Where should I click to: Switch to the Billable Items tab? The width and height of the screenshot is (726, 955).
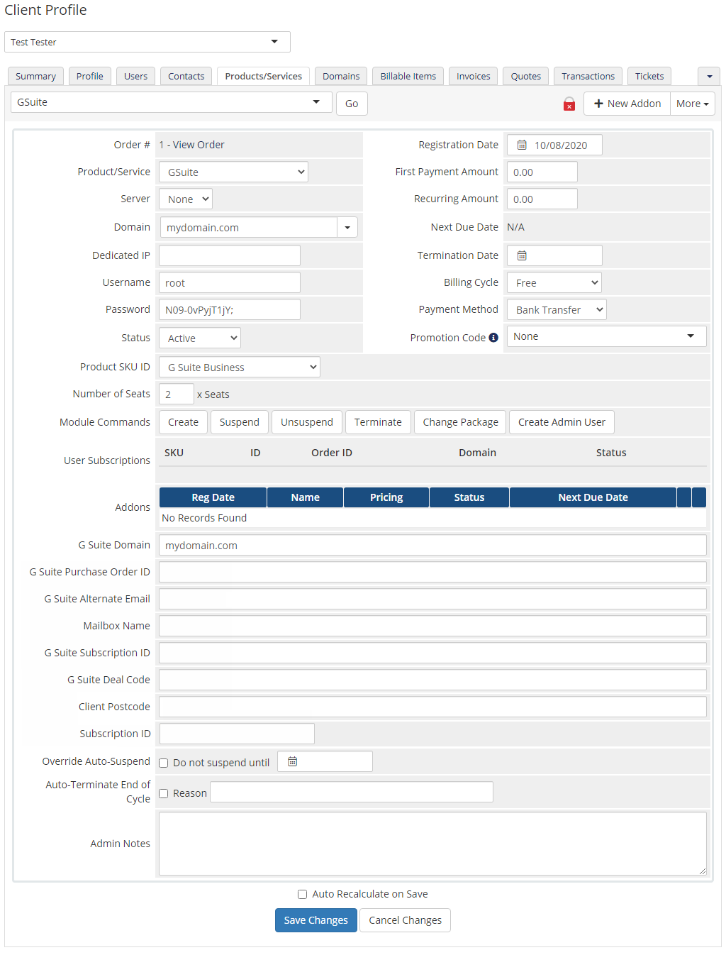tap(408, 76)
